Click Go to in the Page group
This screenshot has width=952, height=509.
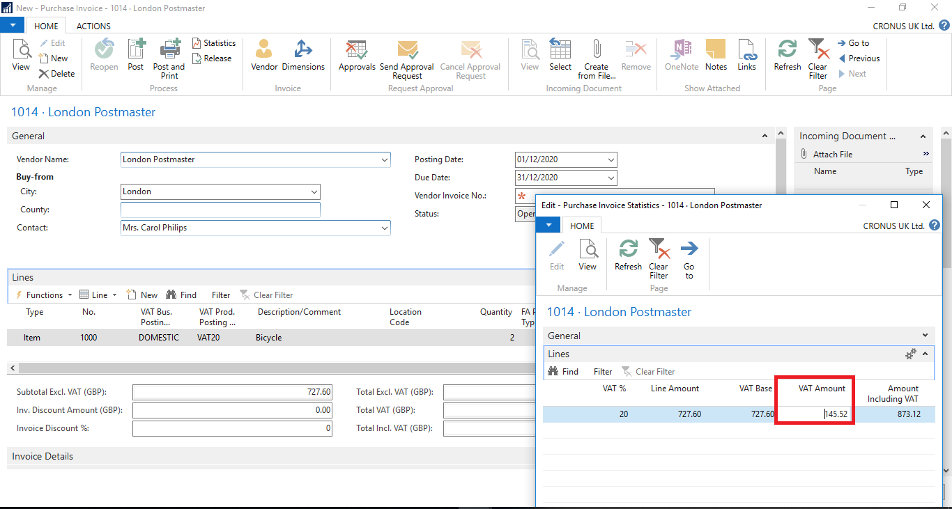coord(854,43)
